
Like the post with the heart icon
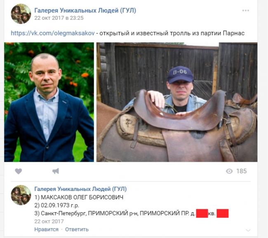coord(19,171)
